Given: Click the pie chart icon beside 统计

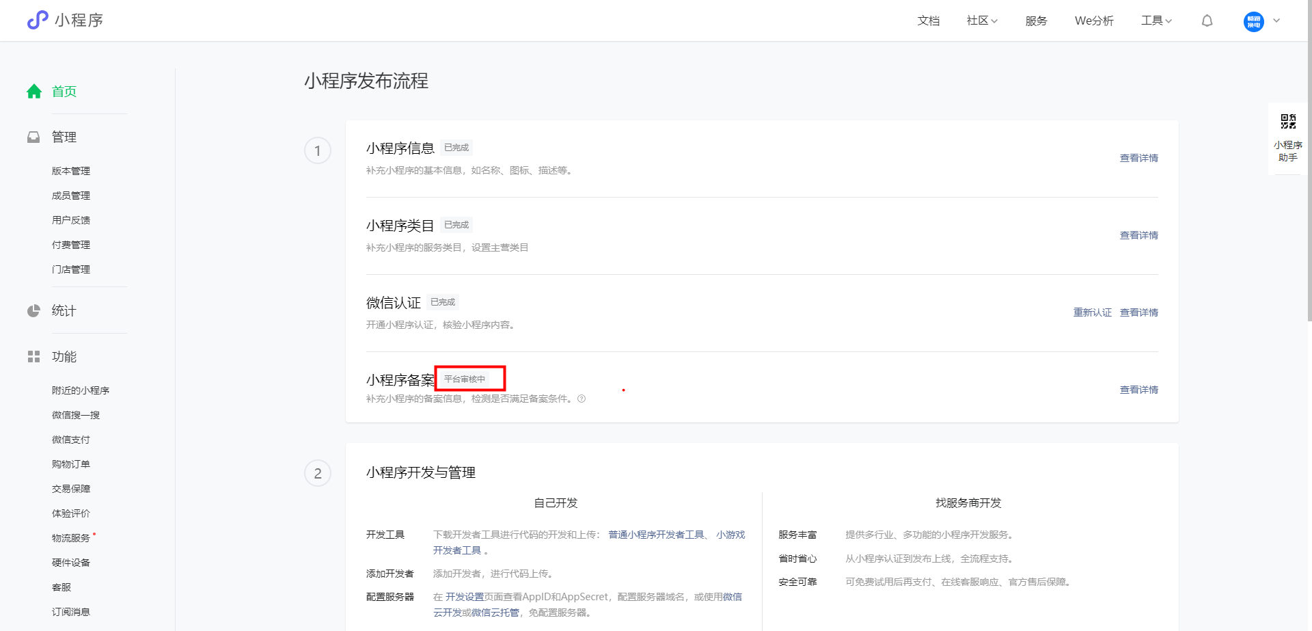Looking at the screenshot, I should click(x=33, y=311).
